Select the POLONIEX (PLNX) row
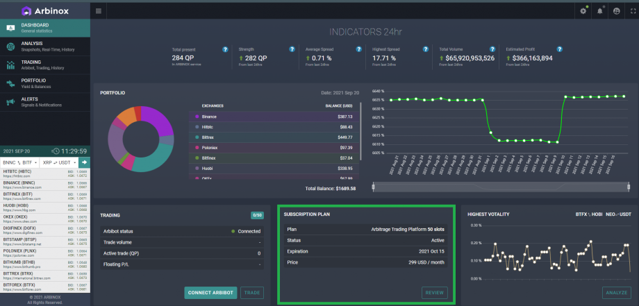The height and width of the screenshot is (306, 639). [x=45, y=253]
